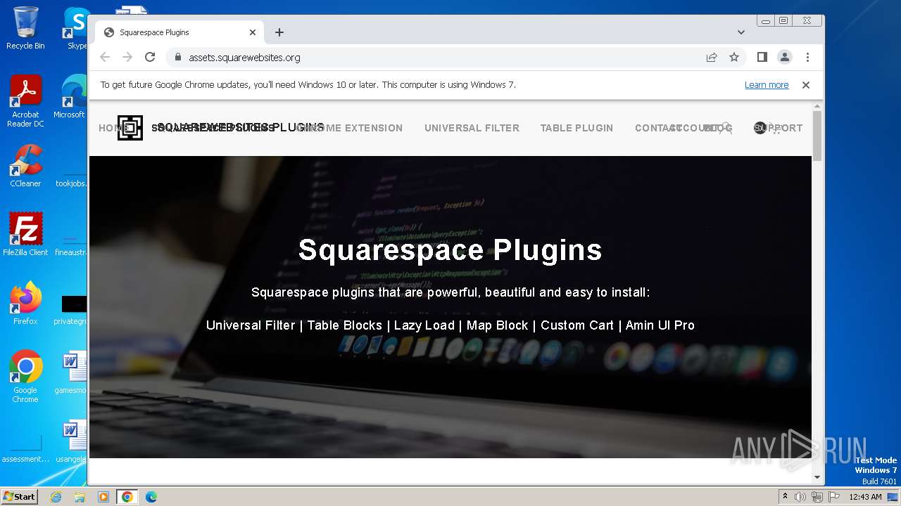The height and width of the screenshot is (506, 901).
Task: Select the Squarespace Plugins tab
Action: click(x=179, y=32)
